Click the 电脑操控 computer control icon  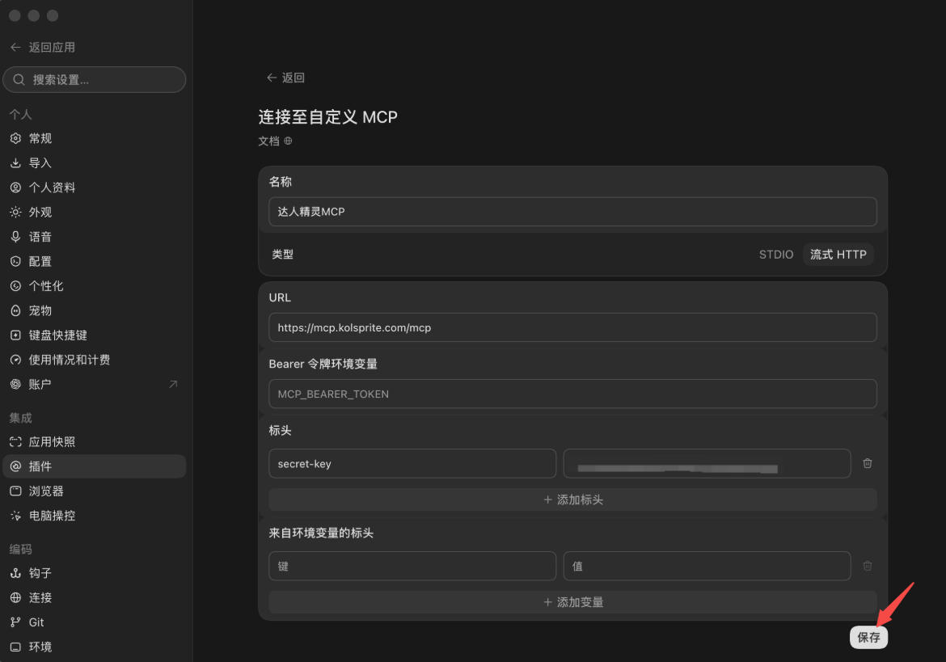click(x=15, y=516)
